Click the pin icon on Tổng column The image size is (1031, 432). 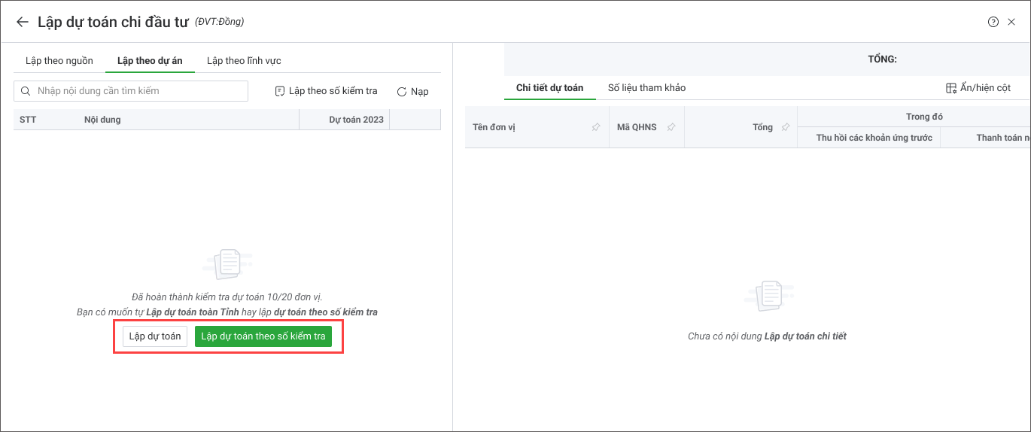(785, 127)
